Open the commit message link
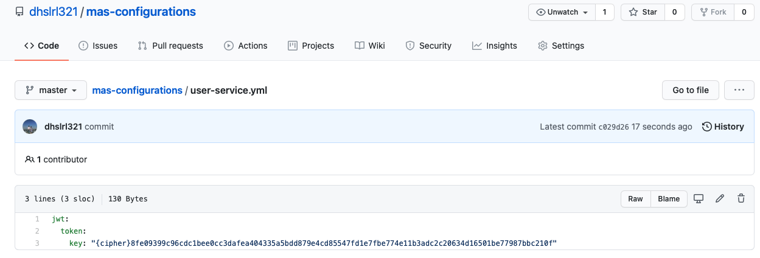 click(99, 127)
